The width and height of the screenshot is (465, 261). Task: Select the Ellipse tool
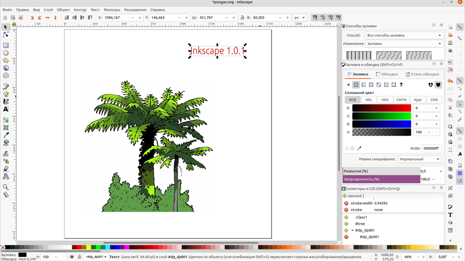[x=6, y=53]
